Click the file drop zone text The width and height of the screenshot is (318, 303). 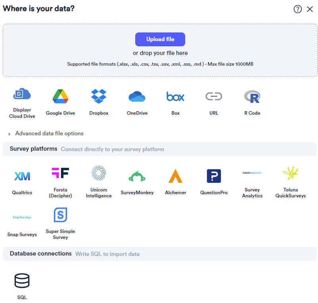pos(160,53)
